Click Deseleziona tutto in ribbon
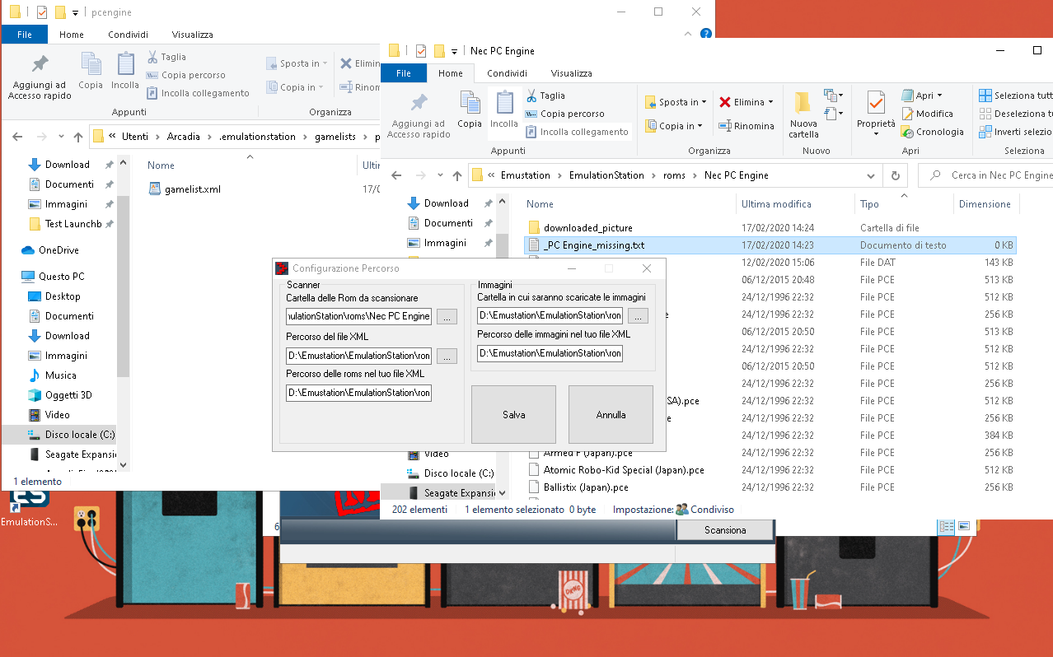 (1015, 114)
